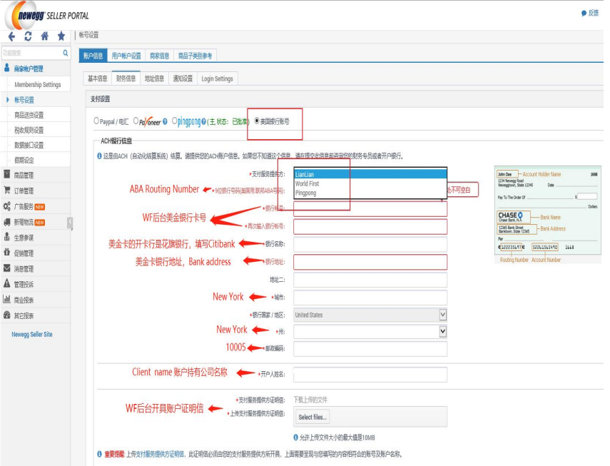Click the 下载上传的文件 link
This screenshot has height=466, width=610.
(x=310, y=400)
